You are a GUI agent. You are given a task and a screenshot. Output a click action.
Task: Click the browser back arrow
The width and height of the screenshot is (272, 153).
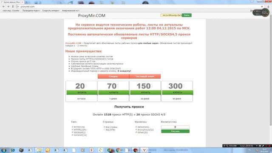[4, 7]
